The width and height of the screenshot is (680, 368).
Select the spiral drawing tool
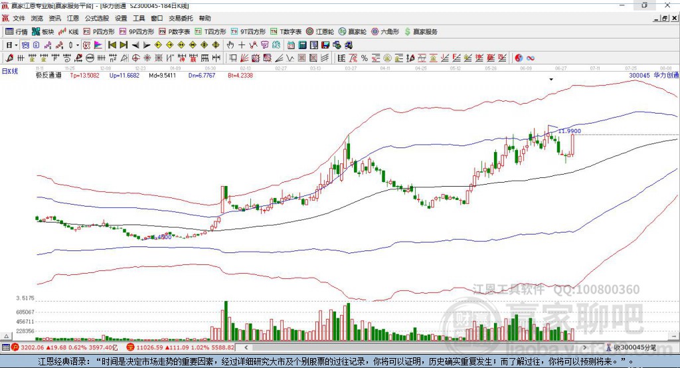[x=67, y=58]
